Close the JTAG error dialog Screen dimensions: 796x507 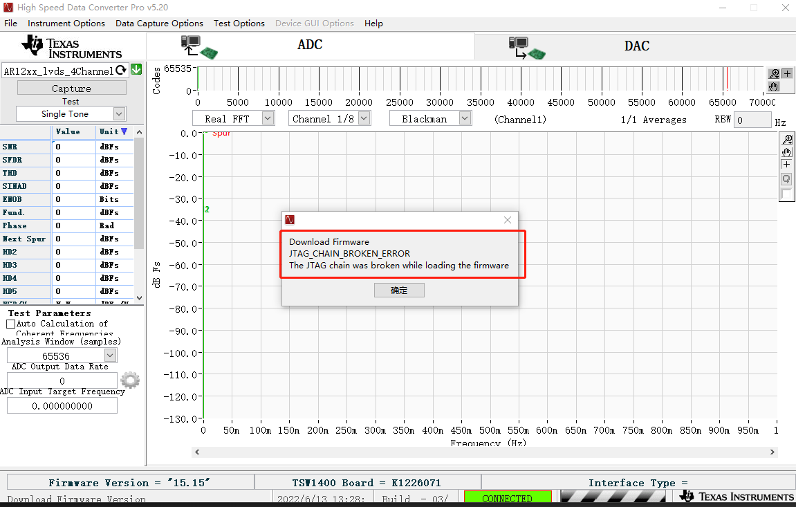click(508, 220)
